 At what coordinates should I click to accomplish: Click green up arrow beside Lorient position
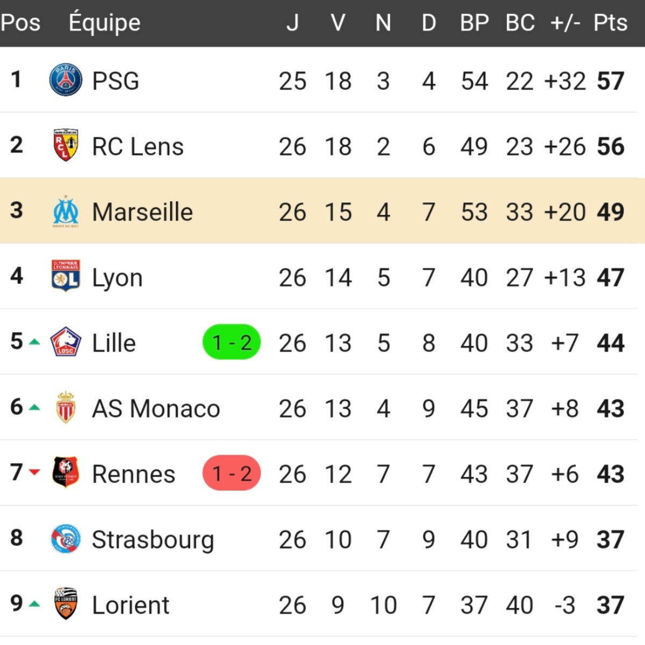(x=34, y=604)
